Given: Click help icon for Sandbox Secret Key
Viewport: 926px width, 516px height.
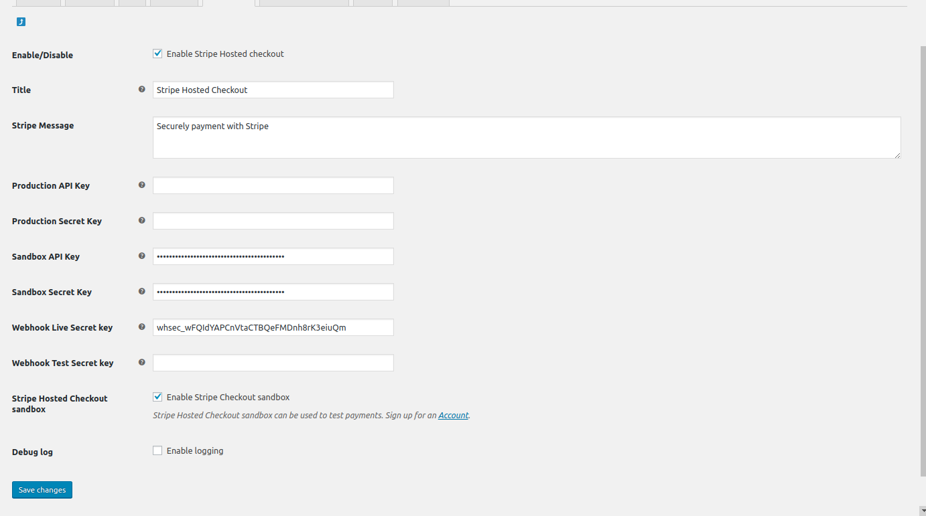Looking at the screenshot, I should tap(141, 291).
